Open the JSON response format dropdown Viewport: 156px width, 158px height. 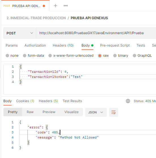[96, 112]
